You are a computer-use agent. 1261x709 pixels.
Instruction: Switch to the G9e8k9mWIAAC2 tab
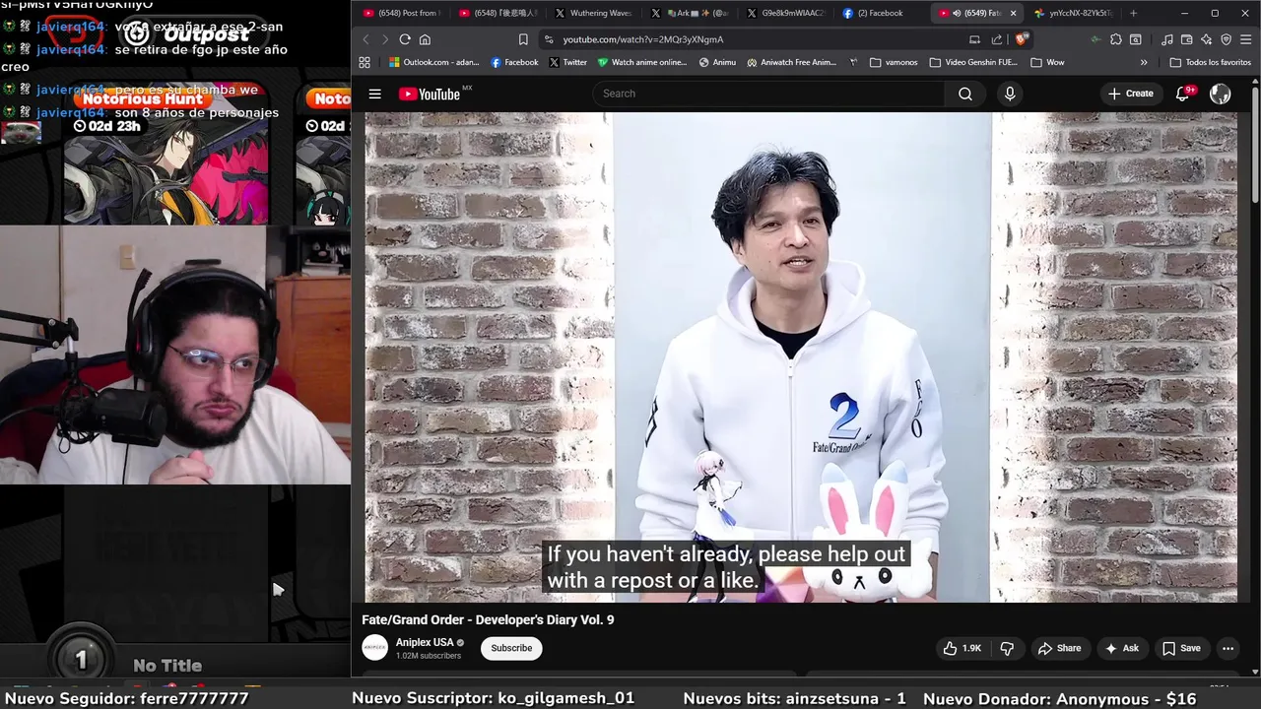pyautogui.click(x=784, y=13)
